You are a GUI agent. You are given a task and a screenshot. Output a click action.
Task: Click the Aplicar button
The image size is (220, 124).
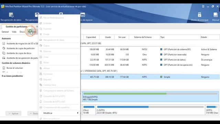(13, 113)
